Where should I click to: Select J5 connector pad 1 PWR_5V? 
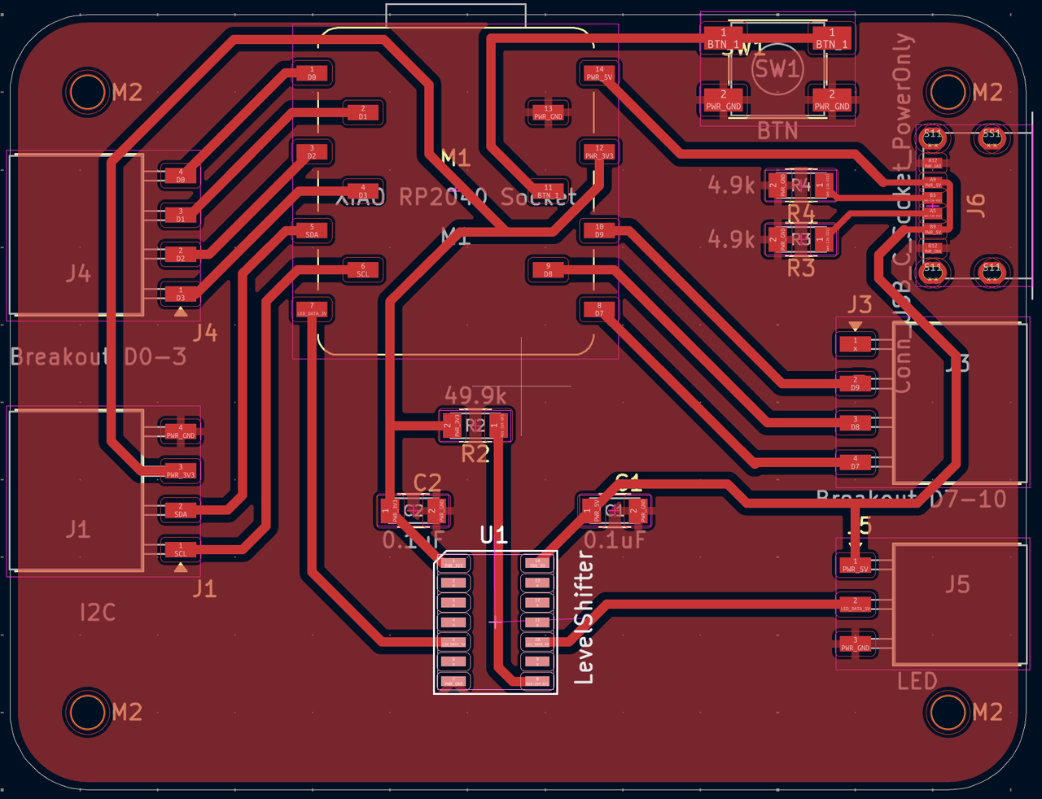pos(856,565)
